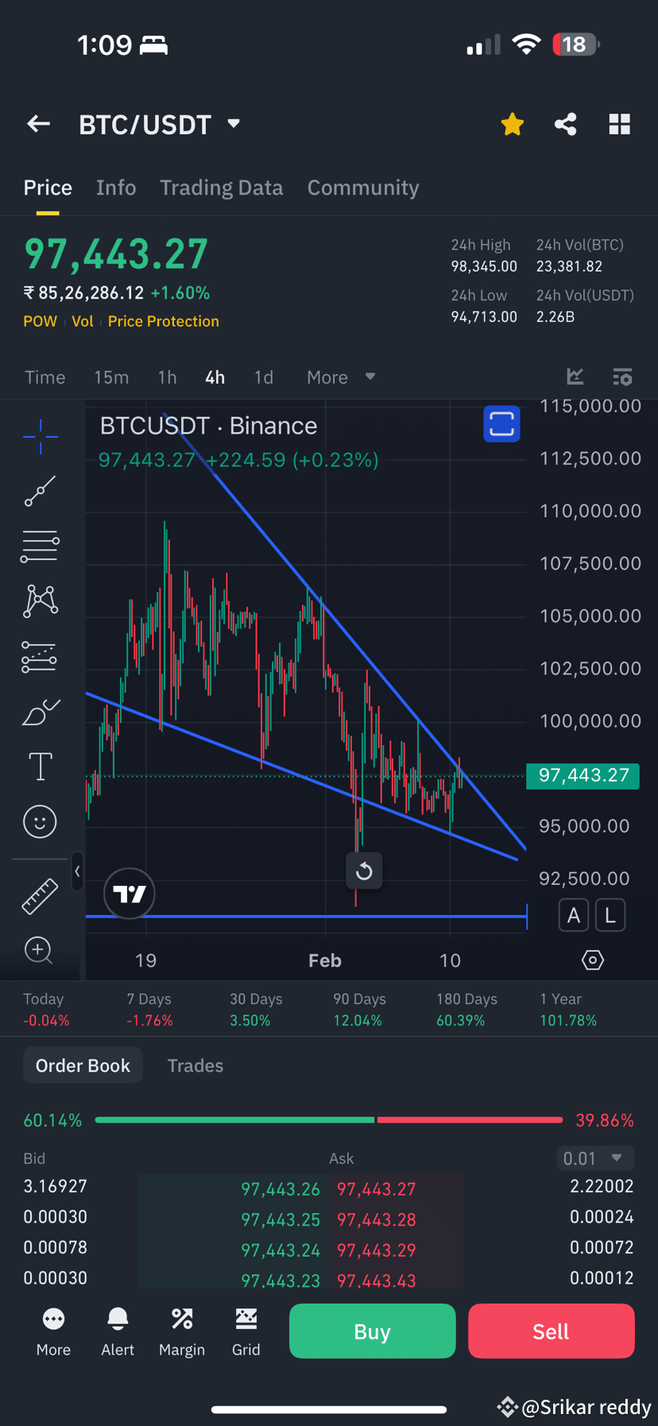Open Grid trading
658x1426 pixels.
(x=246, y=1332)
